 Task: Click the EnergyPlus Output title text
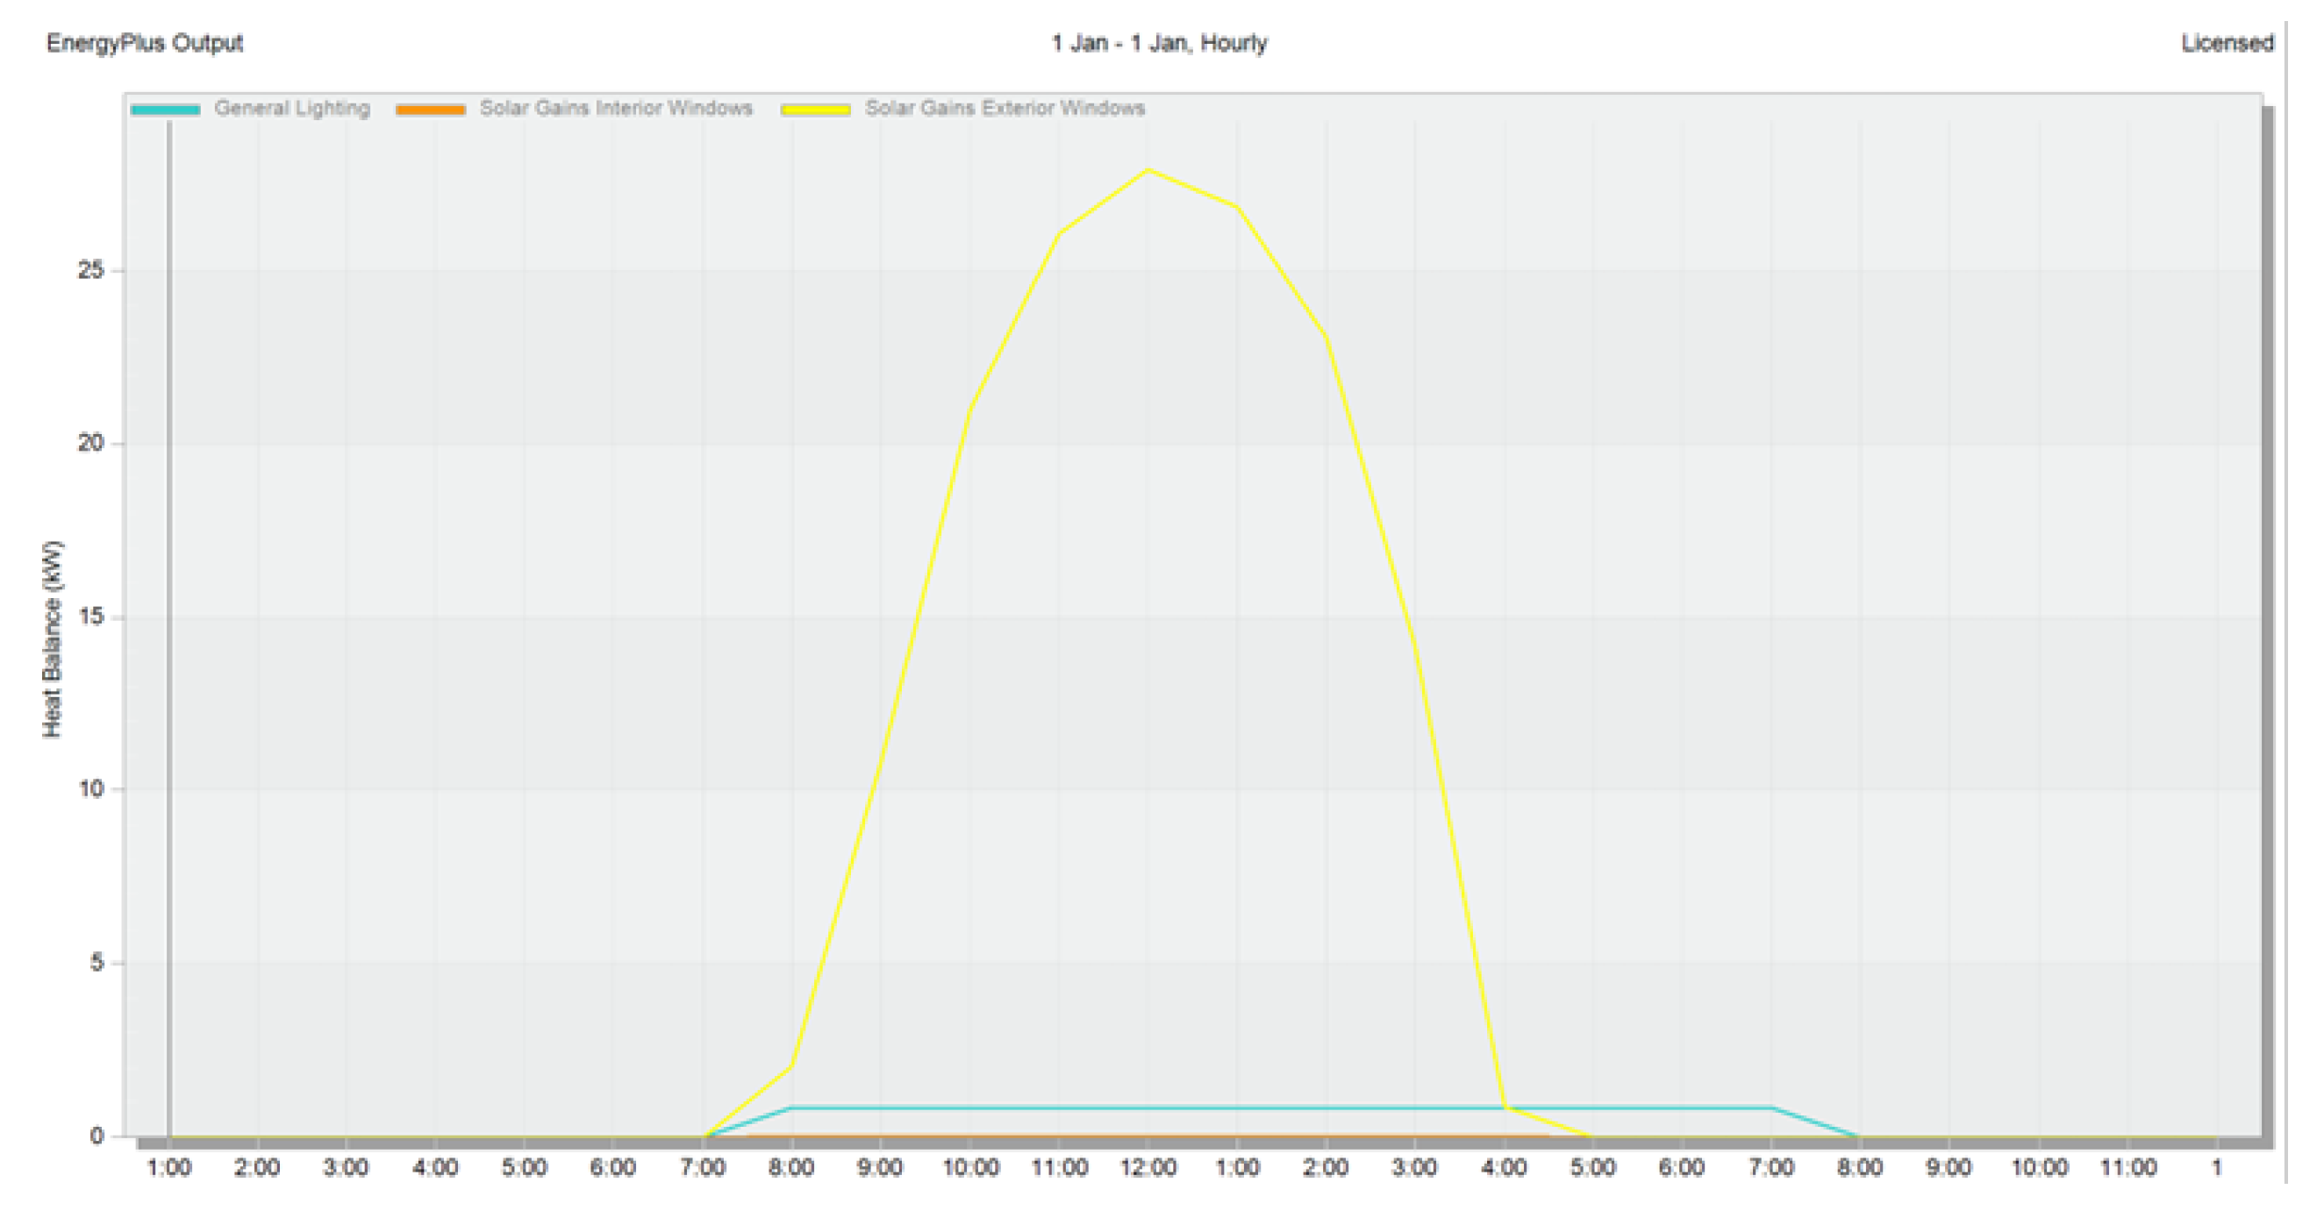click(x=145, y=43)
